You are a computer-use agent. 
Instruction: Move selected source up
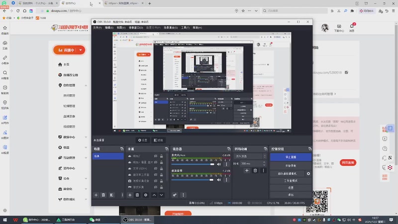[x=154, y=195]
